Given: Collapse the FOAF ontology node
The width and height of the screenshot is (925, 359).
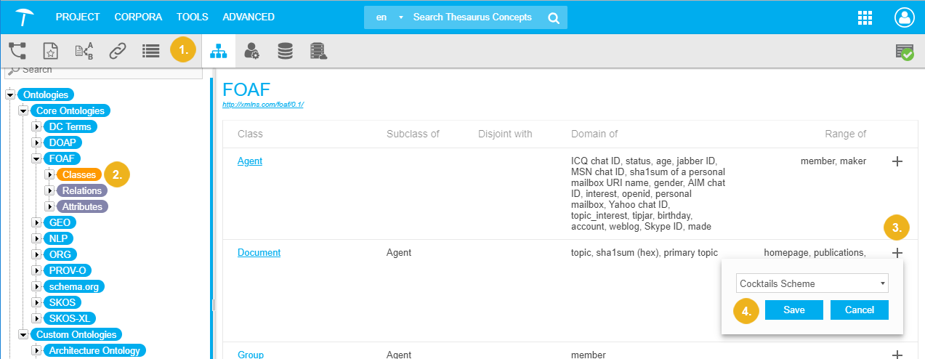Looking at the screenshot, I should tap(36, 158).
